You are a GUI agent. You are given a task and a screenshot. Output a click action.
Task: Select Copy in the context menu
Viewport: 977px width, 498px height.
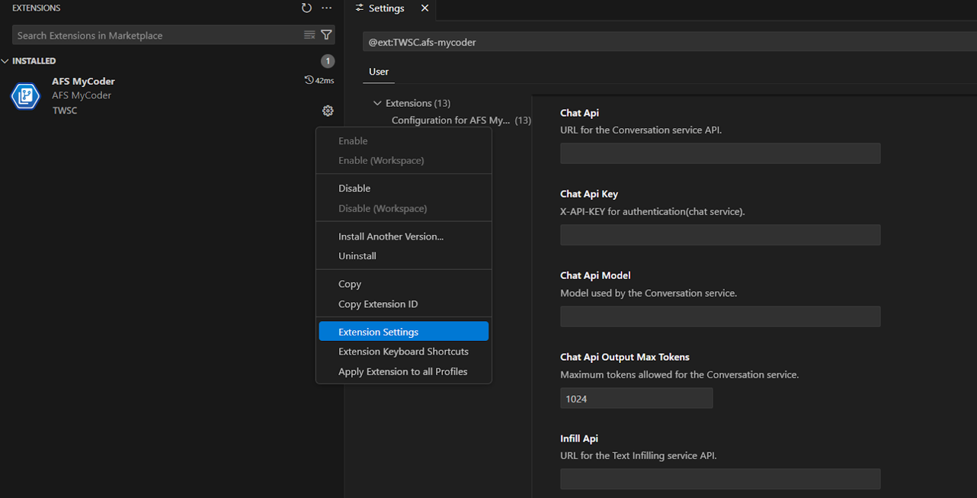pyautogui.click(x=404, y=284)
